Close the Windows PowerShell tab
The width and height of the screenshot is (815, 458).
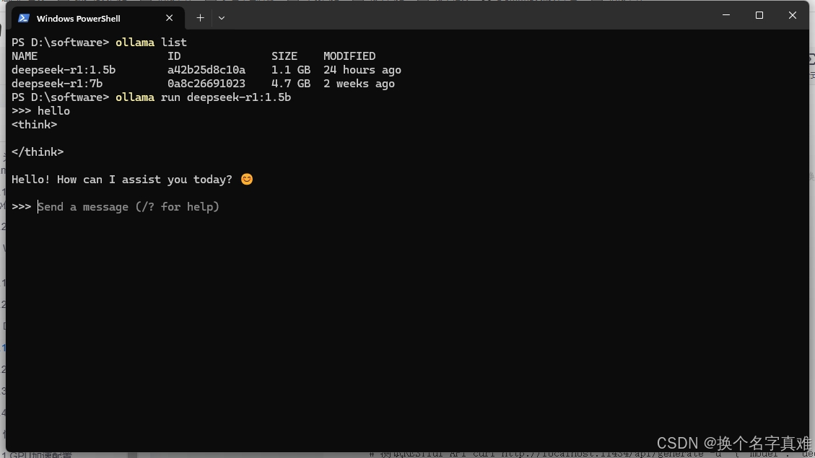pos(170,18)
